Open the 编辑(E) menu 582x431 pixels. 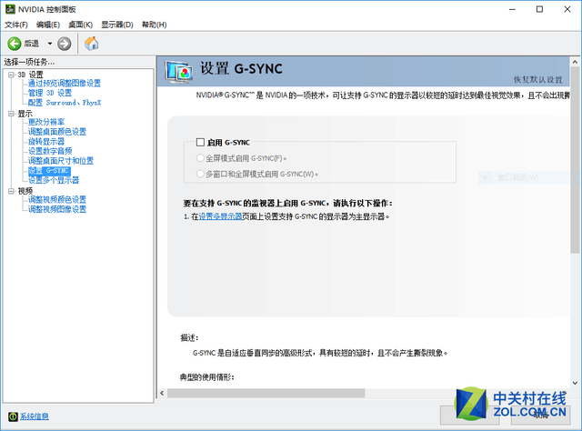click(48, 25)
